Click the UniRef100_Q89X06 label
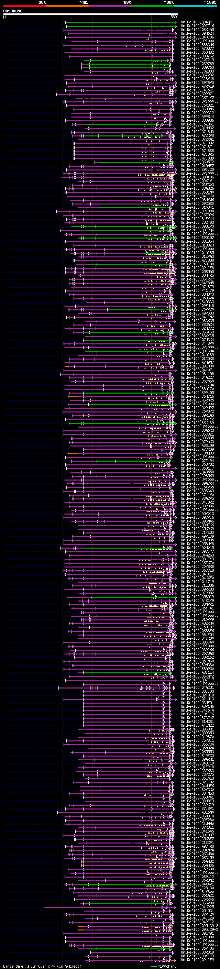 [x=197, y=177]
